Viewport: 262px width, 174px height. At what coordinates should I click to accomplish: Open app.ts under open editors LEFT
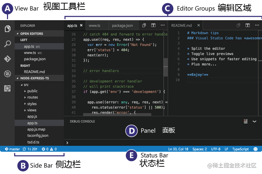pos(39,46)
